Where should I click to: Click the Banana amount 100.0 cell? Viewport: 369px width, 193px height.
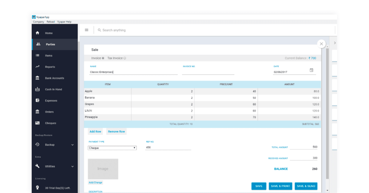[x=289, y=98]
